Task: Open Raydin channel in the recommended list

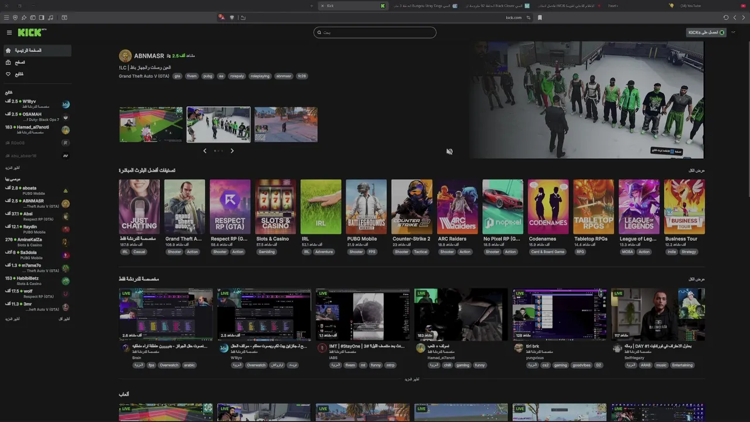Action: [36, 229]
